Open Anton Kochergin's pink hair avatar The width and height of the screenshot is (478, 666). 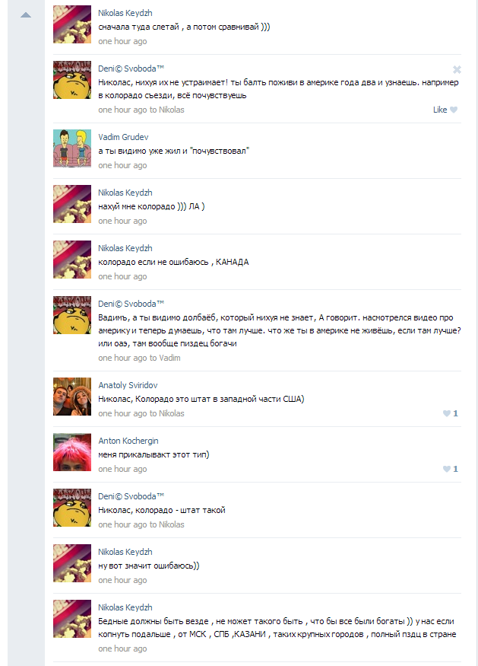click(72, 452)
